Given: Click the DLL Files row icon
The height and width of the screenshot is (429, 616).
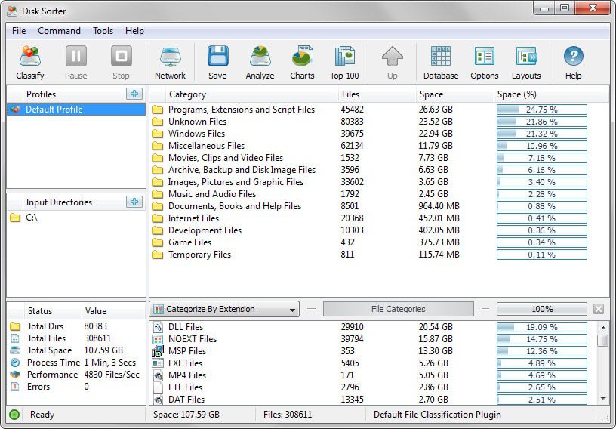Looking at the screenshot, I should tap(158, 327).
